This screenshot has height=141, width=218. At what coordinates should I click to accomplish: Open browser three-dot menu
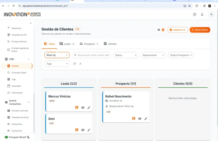(x=215, y=6)
